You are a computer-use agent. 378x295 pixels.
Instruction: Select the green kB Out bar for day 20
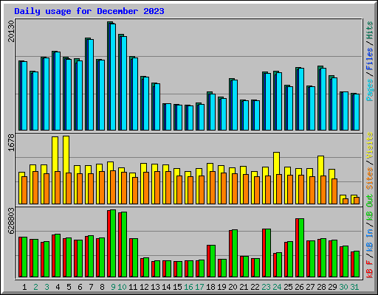click(235, 254)
